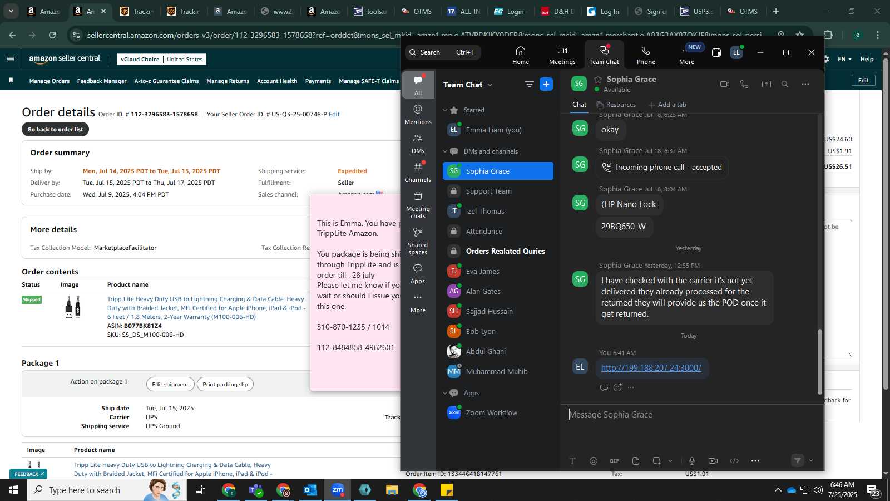The height and width of the screenshot is (501, 890).
Task: Open Home in Zoom top bar
Action: click(x=521, y=55)
